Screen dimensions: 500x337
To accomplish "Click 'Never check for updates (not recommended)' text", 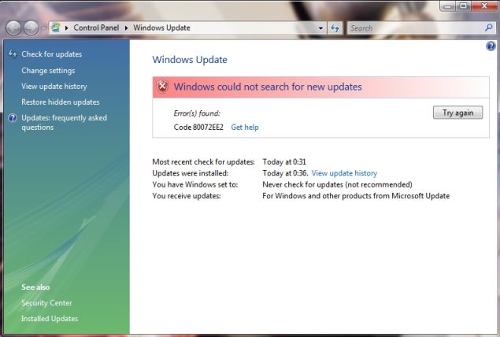I will pos(337,184).
